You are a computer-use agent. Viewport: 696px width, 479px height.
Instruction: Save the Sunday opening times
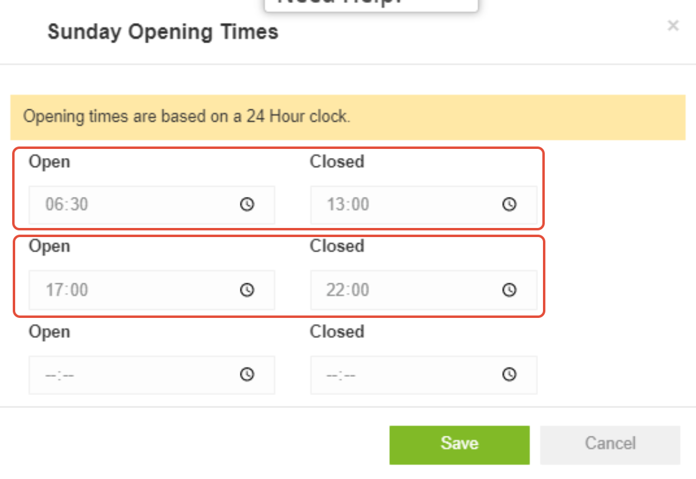point(459,444)
